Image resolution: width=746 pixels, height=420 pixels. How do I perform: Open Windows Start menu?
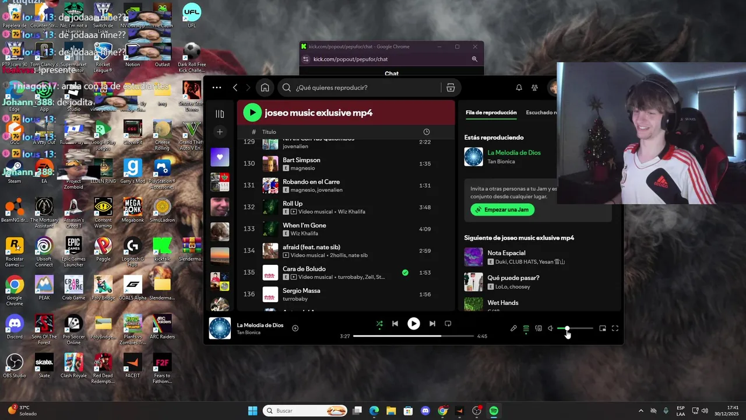tap(252, 411)
